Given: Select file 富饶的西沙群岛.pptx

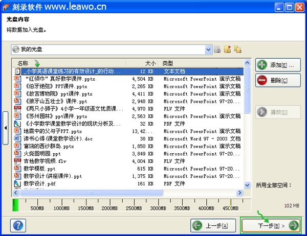Looking at the screenshot, I should tap(128, 146).
